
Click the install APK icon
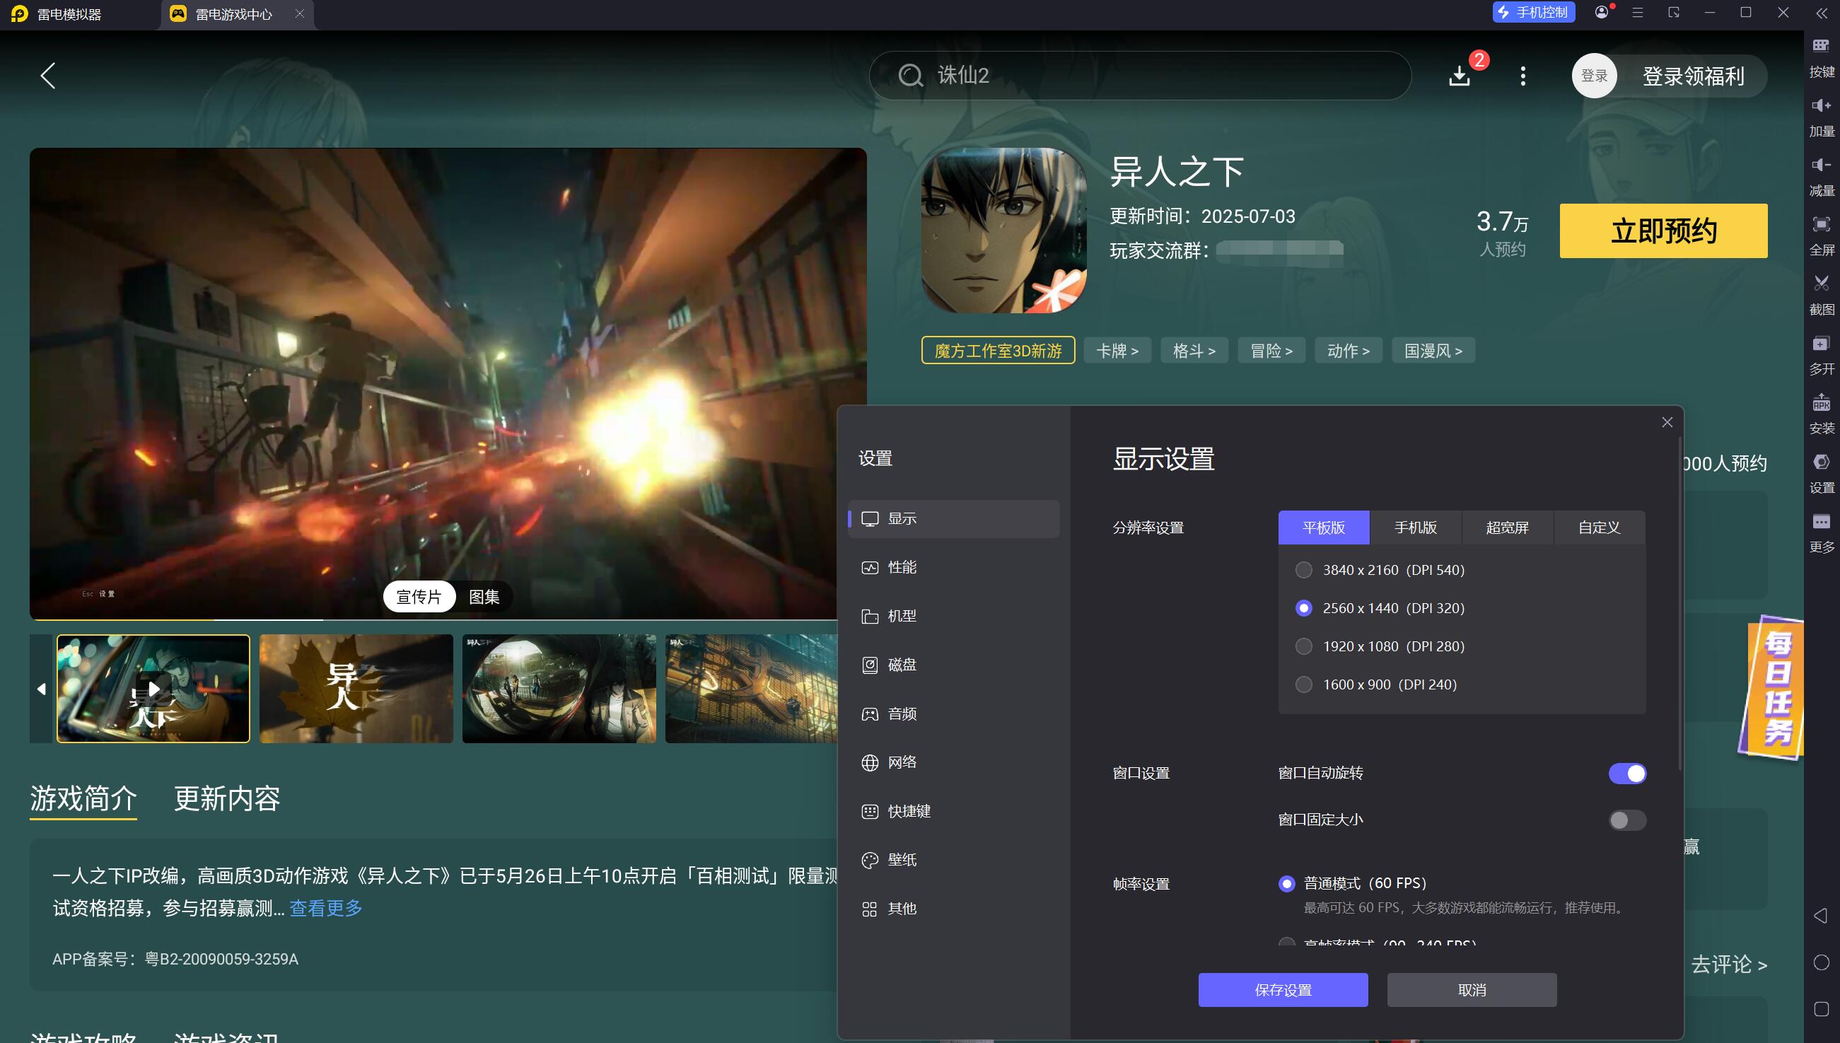(1821, 403)
